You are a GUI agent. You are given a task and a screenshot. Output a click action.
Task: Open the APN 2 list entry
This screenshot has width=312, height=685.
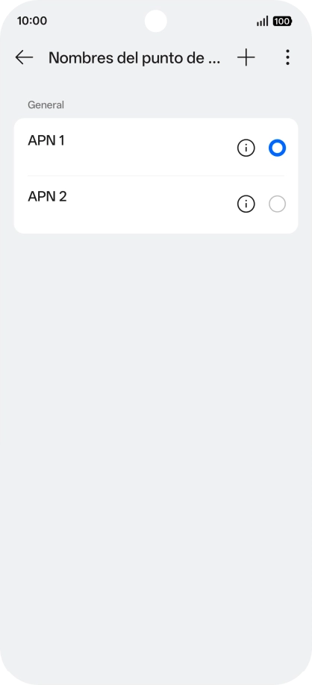point(156,204)
